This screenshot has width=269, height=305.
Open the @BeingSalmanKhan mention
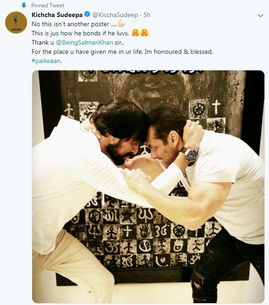click(x=84, y=42)
